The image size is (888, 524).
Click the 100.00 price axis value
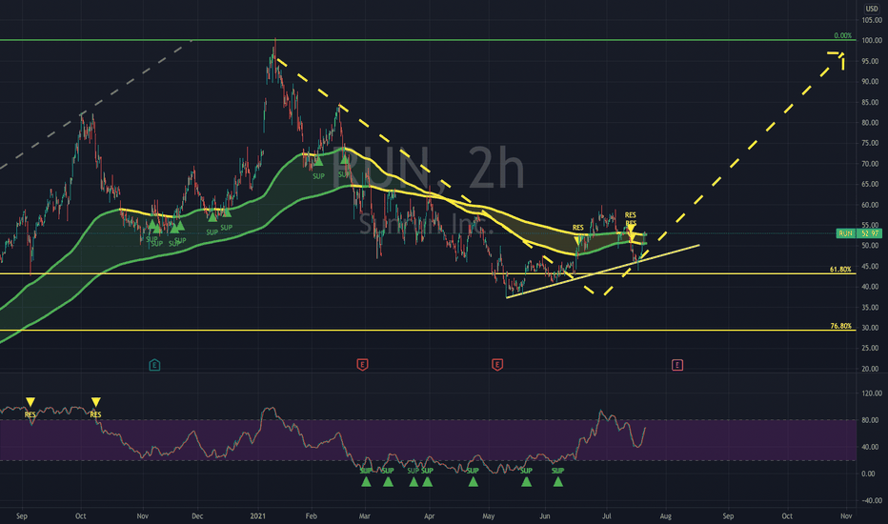tap(872, 40)
